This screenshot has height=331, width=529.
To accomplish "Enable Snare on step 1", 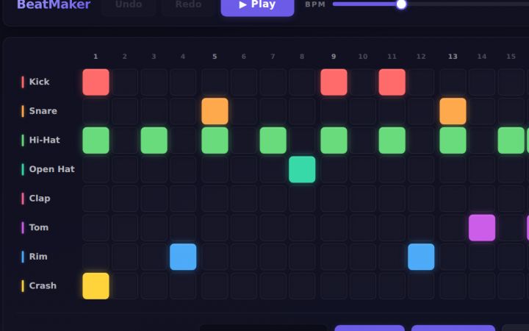I will pyautogui.click(x=96, y=111).
